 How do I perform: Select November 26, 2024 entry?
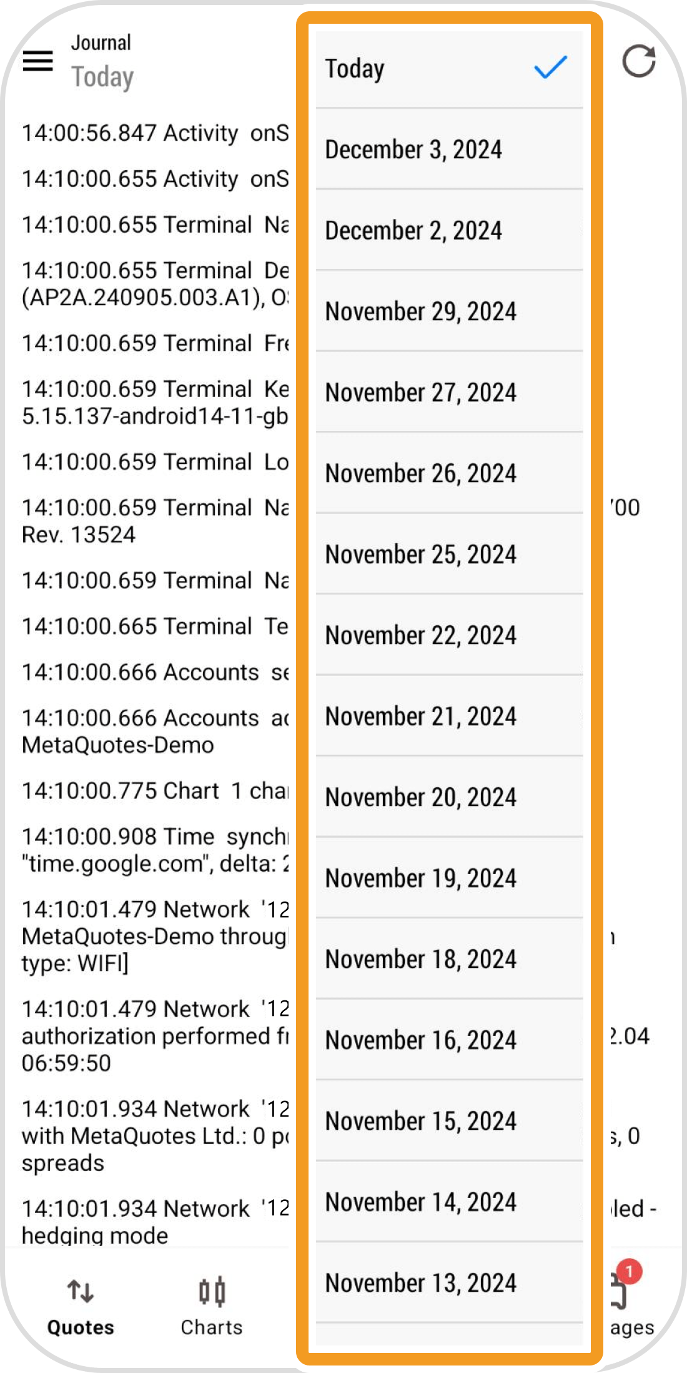(420, 473)
